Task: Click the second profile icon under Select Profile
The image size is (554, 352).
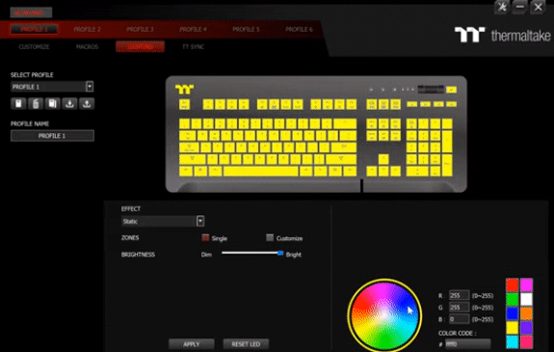Action: click(36, 103)
